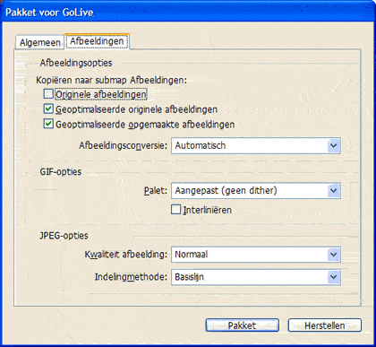Enable the Originele afbeeldingen checkbox
This screenshot has height=347, width=376.
pos(48,94)
